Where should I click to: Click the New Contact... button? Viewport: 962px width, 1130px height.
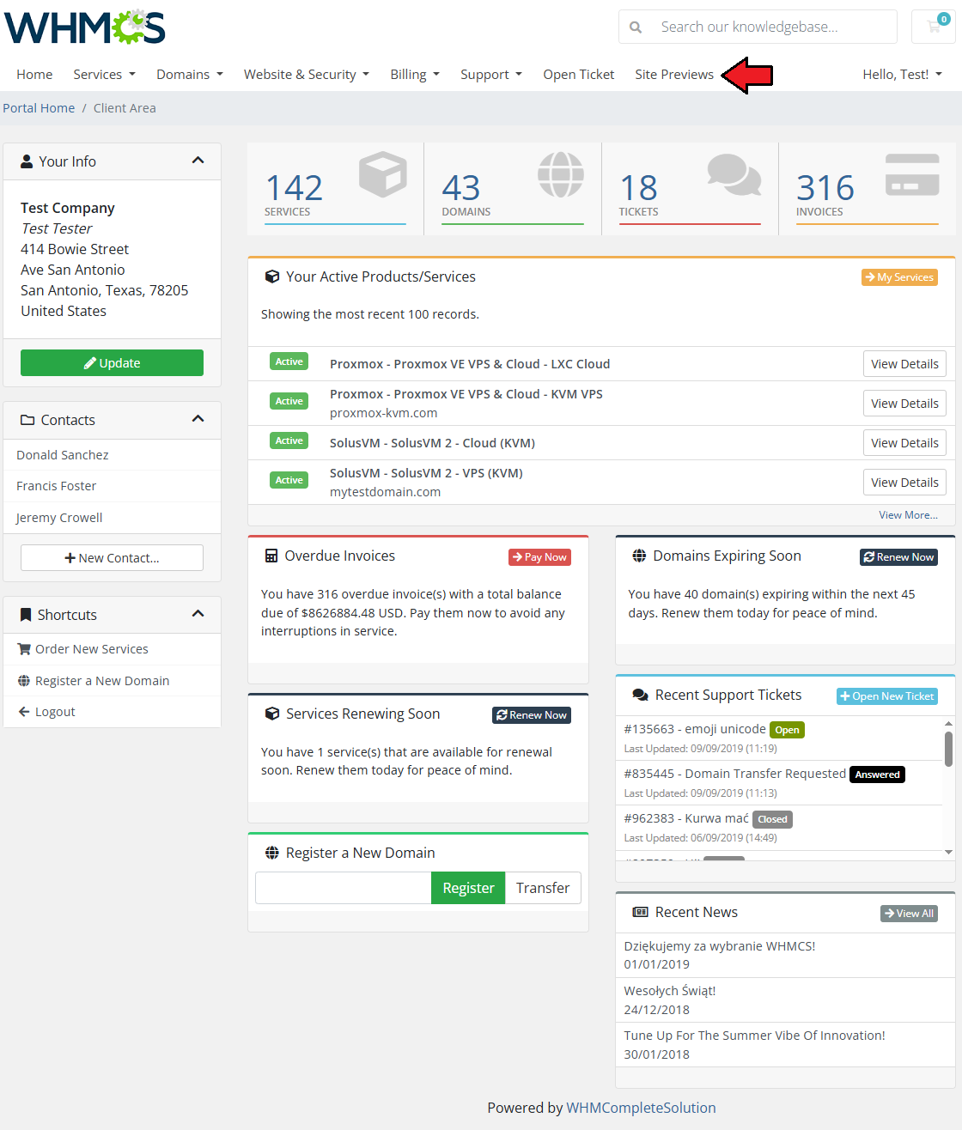coord(112,558)
